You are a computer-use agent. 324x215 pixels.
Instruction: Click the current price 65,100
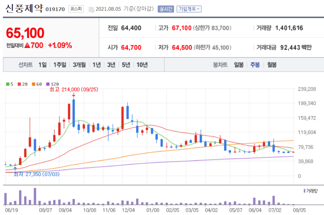click(x=25, y=33)
